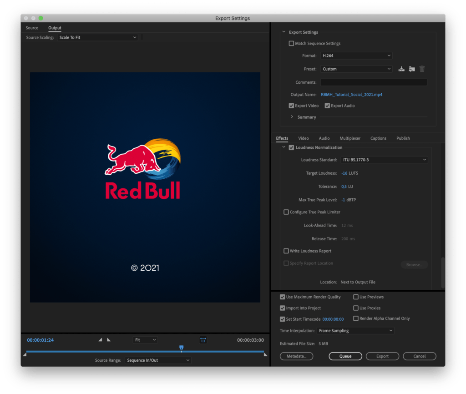The image size is (466, 394).
Task: Enable Use Previews checkbox
Action: coord(356,297)
